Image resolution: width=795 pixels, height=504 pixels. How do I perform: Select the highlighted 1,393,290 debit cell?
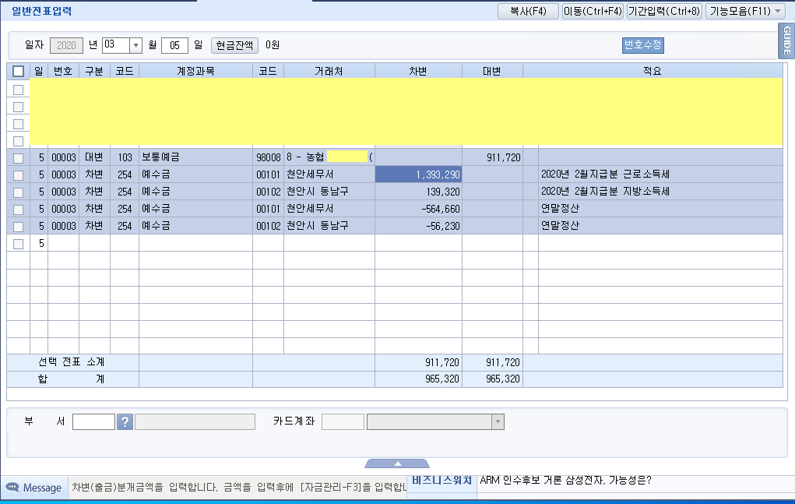[x=418, y=174]
